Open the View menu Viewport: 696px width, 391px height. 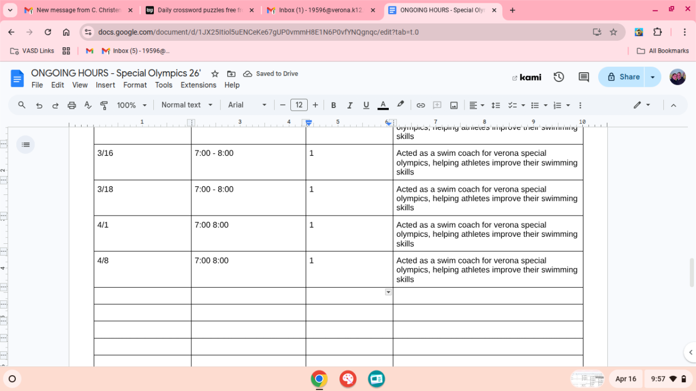tap(80, 85)
